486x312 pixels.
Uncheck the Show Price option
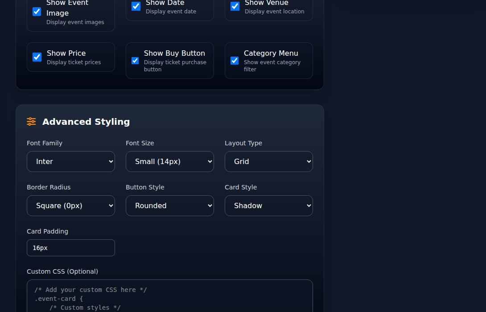37,57
